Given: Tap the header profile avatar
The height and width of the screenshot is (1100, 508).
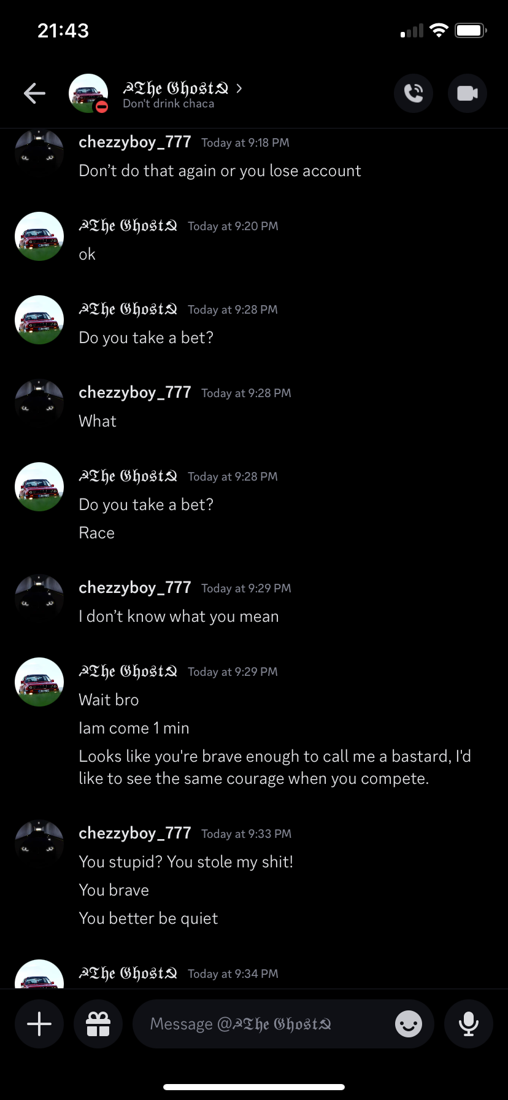Looking at the screenshot, I should pyautogui.click(x=88, y=93).
